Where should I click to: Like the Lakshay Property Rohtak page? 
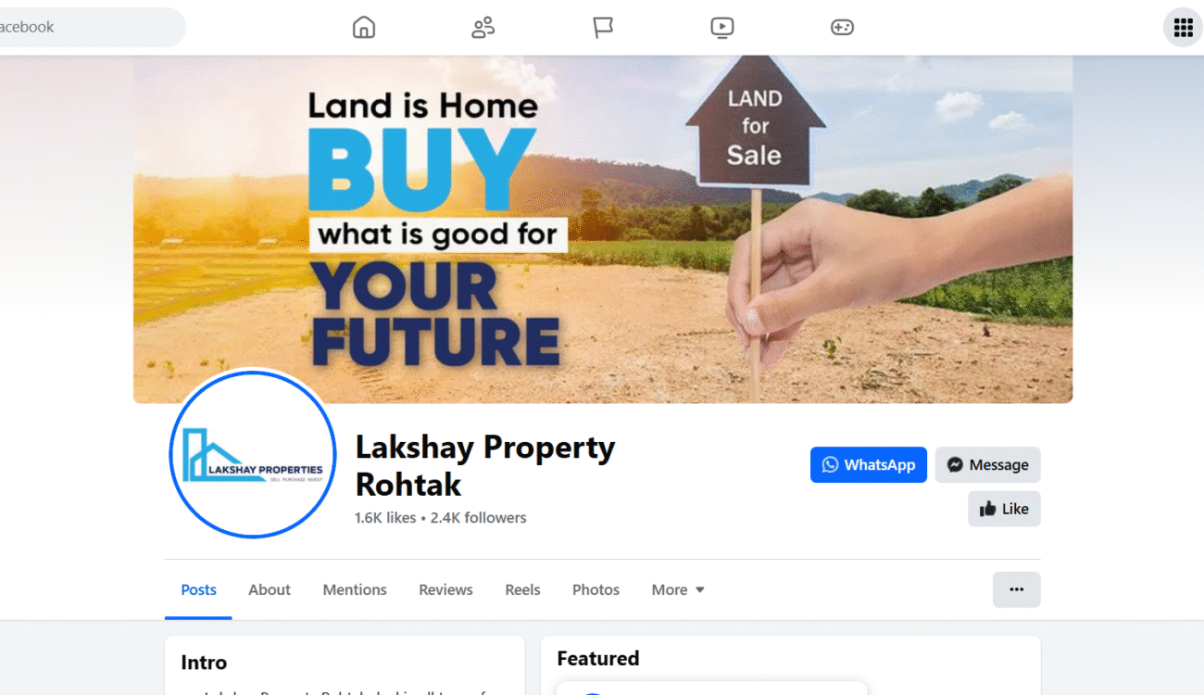click(1005, 509)
